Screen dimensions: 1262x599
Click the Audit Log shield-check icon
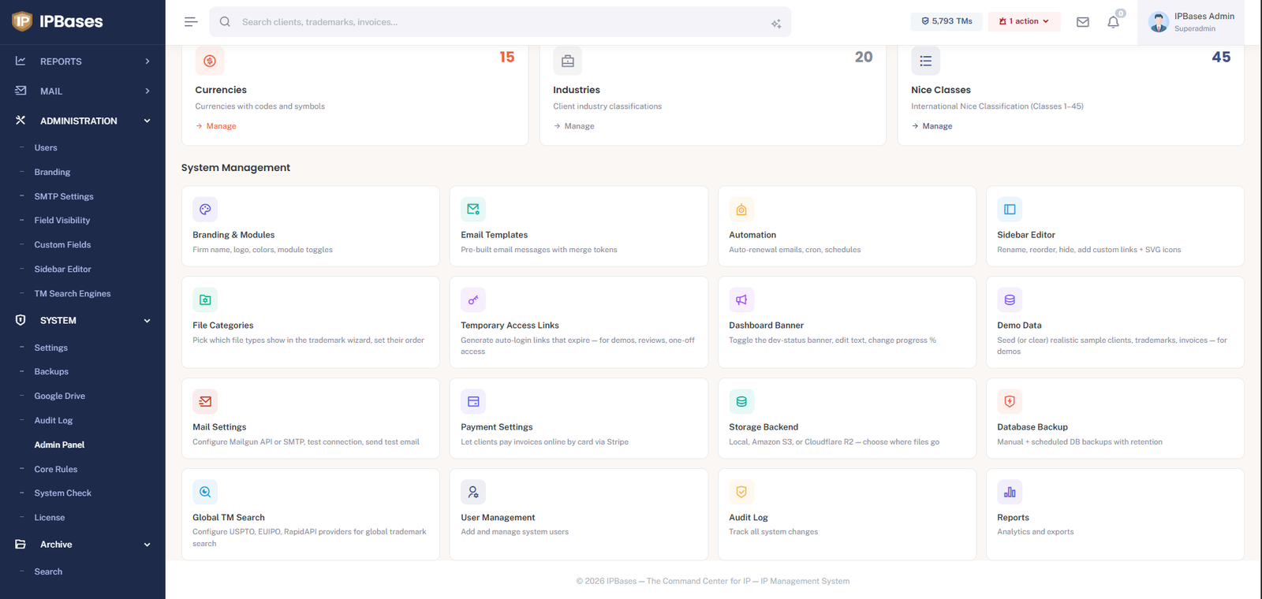point(741,492)
